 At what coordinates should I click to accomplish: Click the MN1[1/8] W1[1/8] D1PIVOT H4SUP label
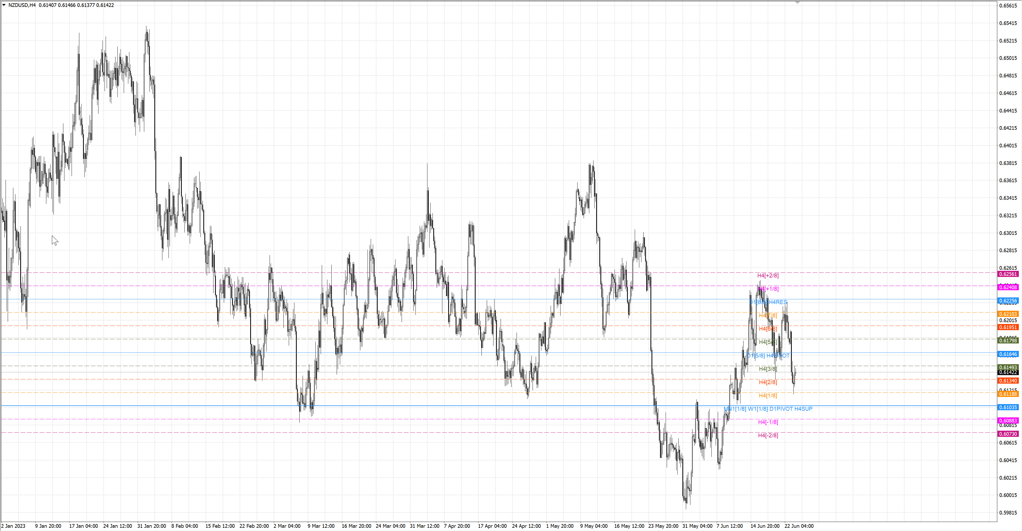[768, 409]
